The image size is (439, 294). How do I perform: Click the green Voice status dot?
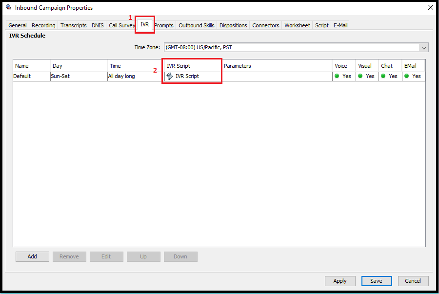[337, 76]
